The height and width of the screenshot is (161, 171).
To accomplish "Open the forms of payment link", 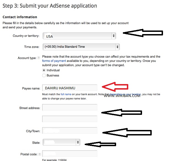I will 54,61.
